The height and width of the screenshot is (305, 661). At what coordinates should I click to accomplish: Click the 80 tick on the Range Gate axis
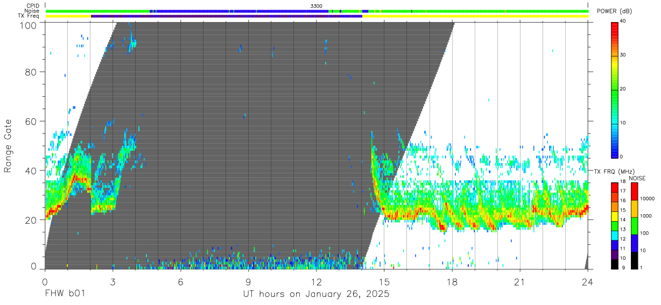coord(31,72)
